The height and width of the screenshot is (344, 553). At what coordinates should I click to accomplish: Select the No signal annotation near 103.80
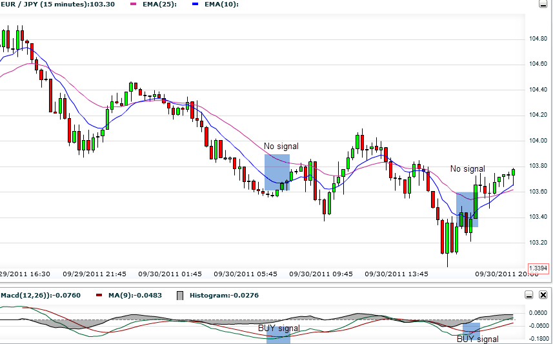[x=467, y=169]
